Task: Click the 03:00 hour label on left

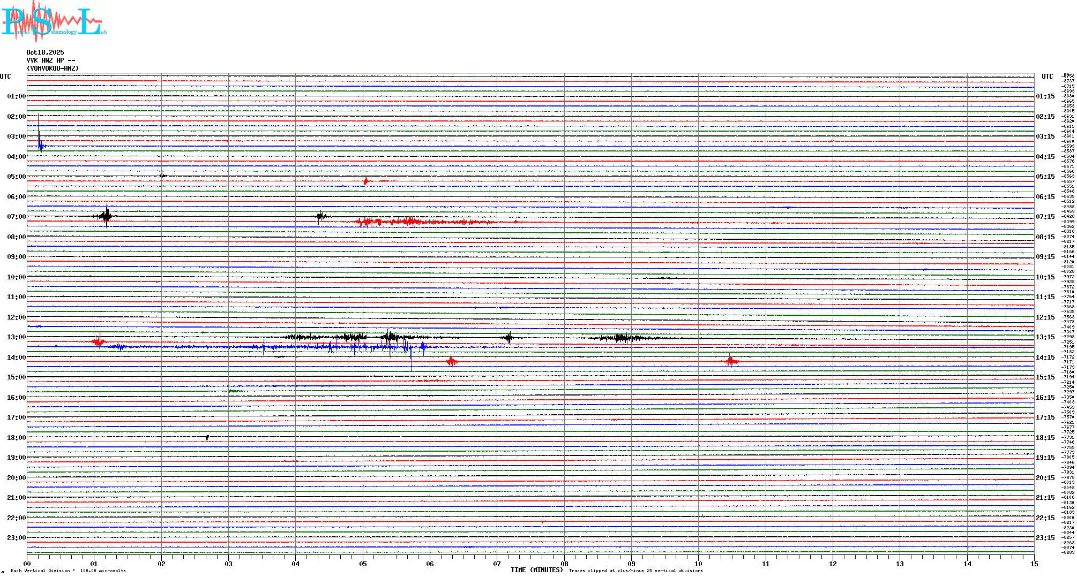Action: [x=16, y=136]
